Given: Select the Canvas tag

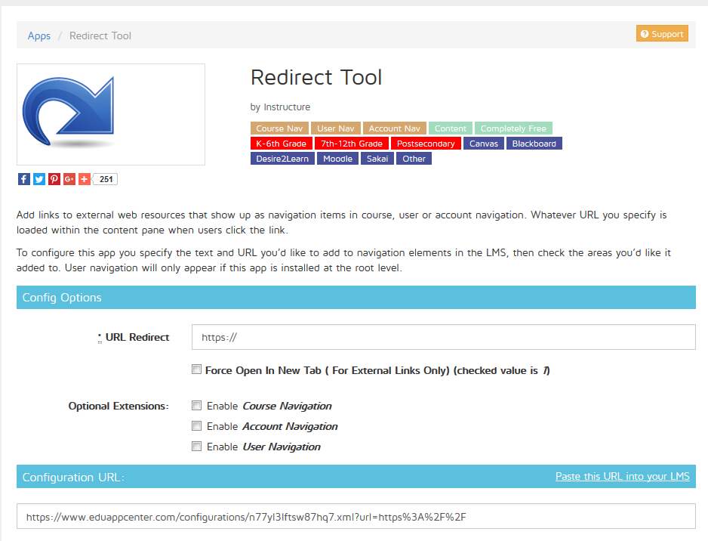Looking at the screenshot, I should (484, 144).
